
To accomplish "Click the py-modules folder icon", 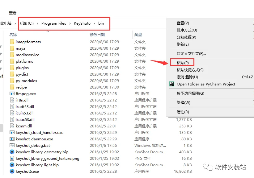I will tap(12, 81).
